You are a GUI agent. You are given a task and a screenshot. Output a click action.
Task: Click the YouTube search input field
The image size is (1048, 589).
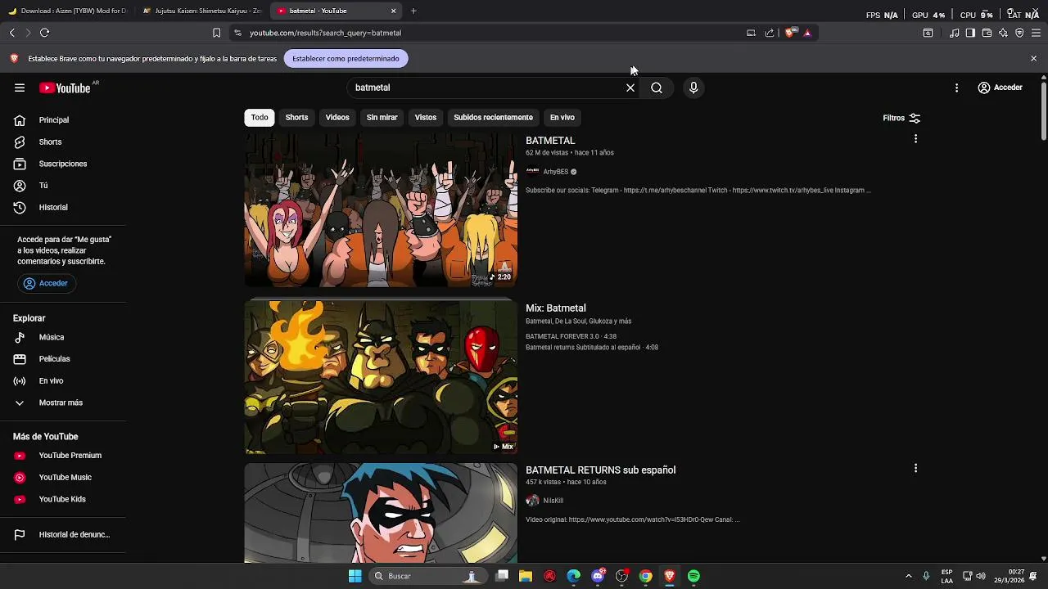pos(486,88)
